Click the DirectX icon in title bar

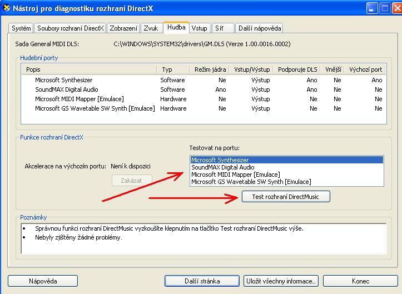(x=6, y=8)
